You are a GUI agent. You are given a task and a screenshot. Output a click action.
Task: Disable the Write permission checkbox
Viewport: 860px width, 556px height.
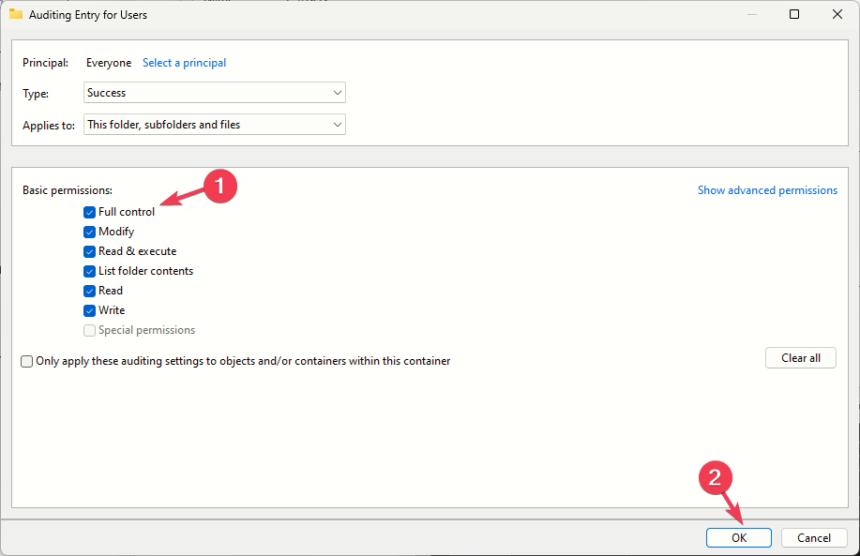(89, 310)
